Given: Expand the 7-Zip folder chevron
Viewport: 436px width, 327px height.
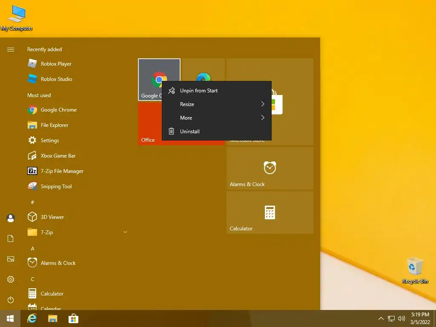Looking at the screenshot, I should [x=125, y=232].
